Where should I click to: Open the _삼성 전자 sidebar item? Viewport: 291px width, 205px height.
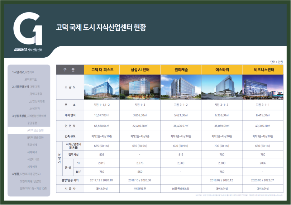click(x=34, y=109)
